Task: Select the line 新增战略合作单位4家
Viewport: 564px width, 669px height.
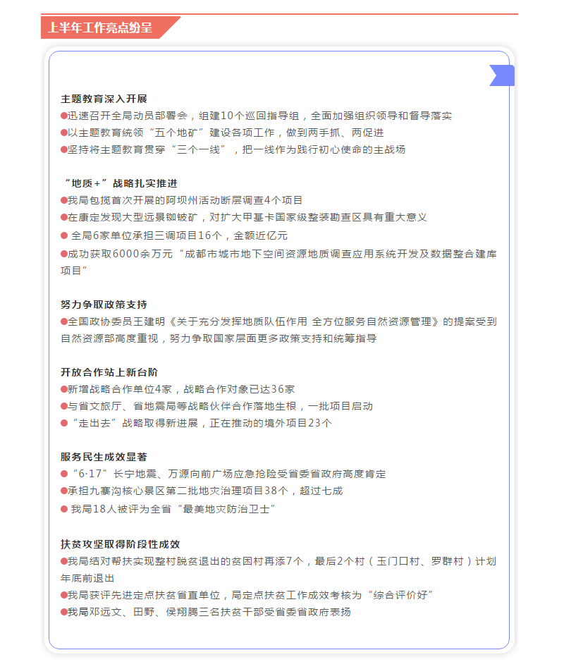Action: click(178, 389)
